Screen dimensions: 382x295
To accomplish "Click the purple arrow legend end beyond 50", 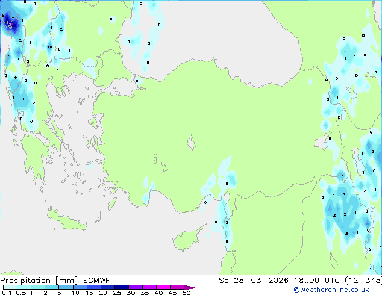I will click(191, 287).
